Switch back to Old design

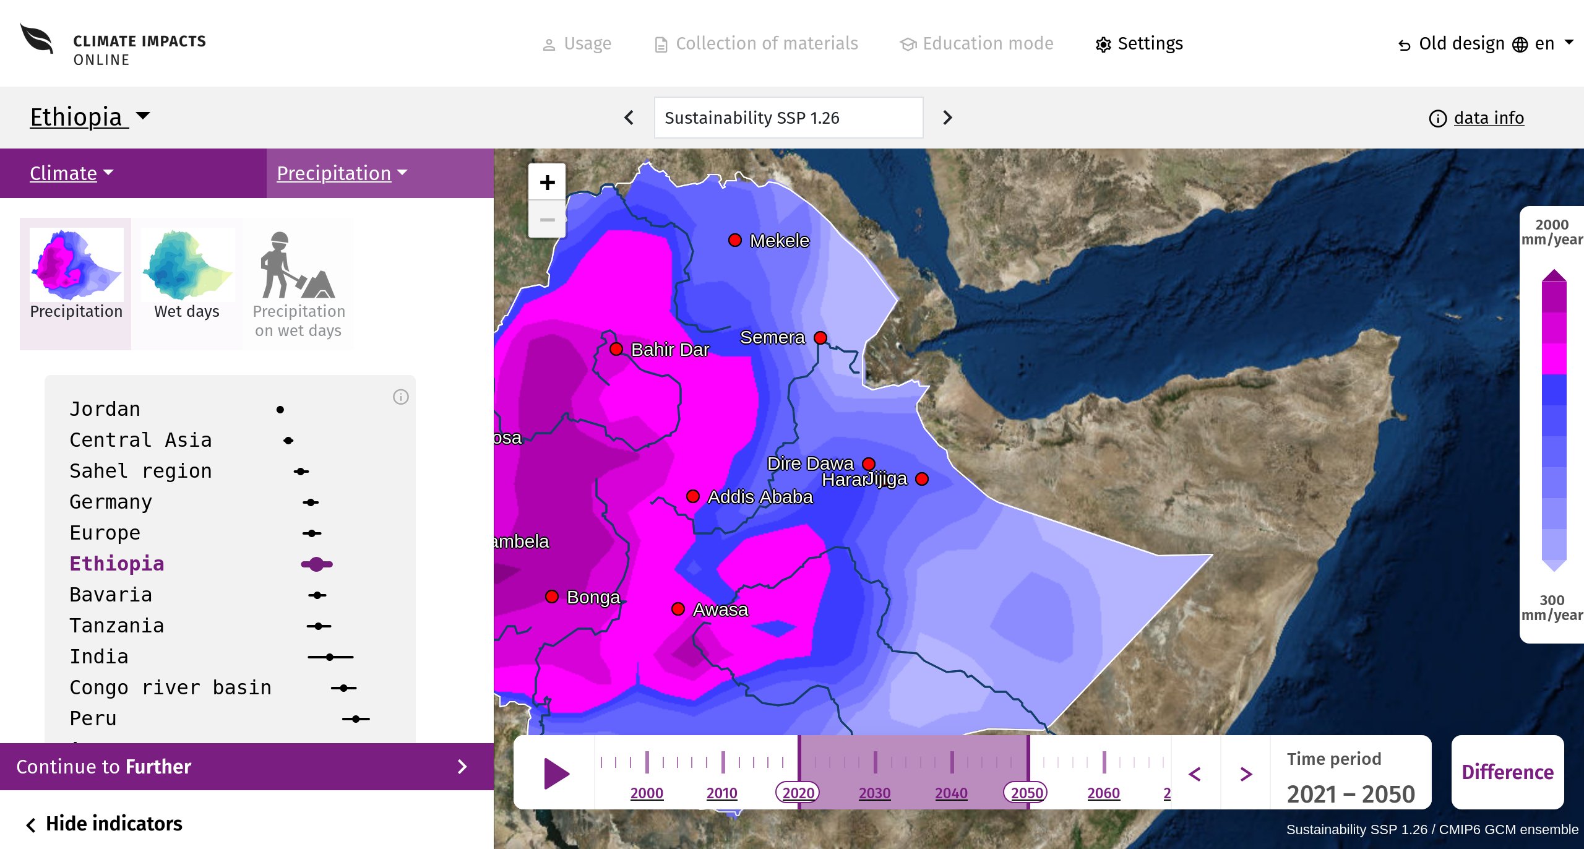tap(1451, 44)
